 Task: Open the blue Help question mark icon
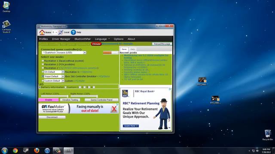tap(73, 33)
